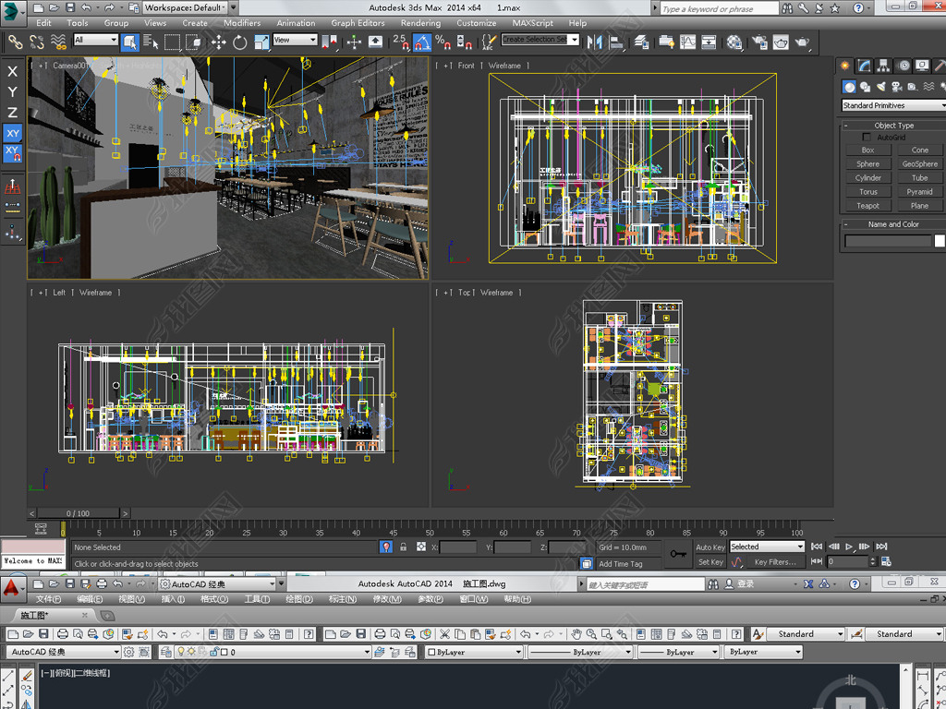Enable the AutoGrid checkbox
The height and width of the screenshot is (709, 946).
[x=867, y=138]
